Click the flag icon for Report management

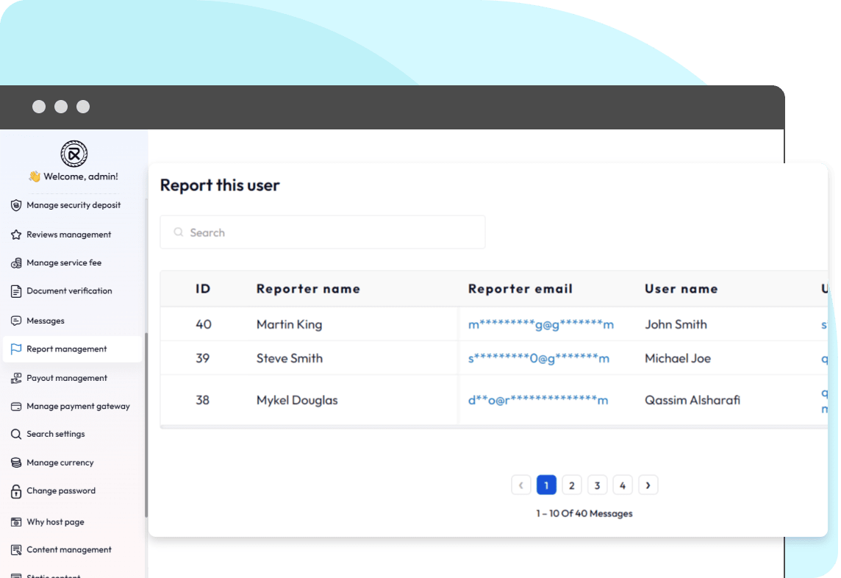tap(16, 349)
